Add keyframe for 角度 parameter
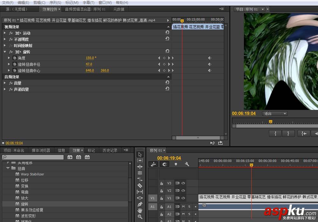This screenshot has height=222, width=318. (164, 58)
